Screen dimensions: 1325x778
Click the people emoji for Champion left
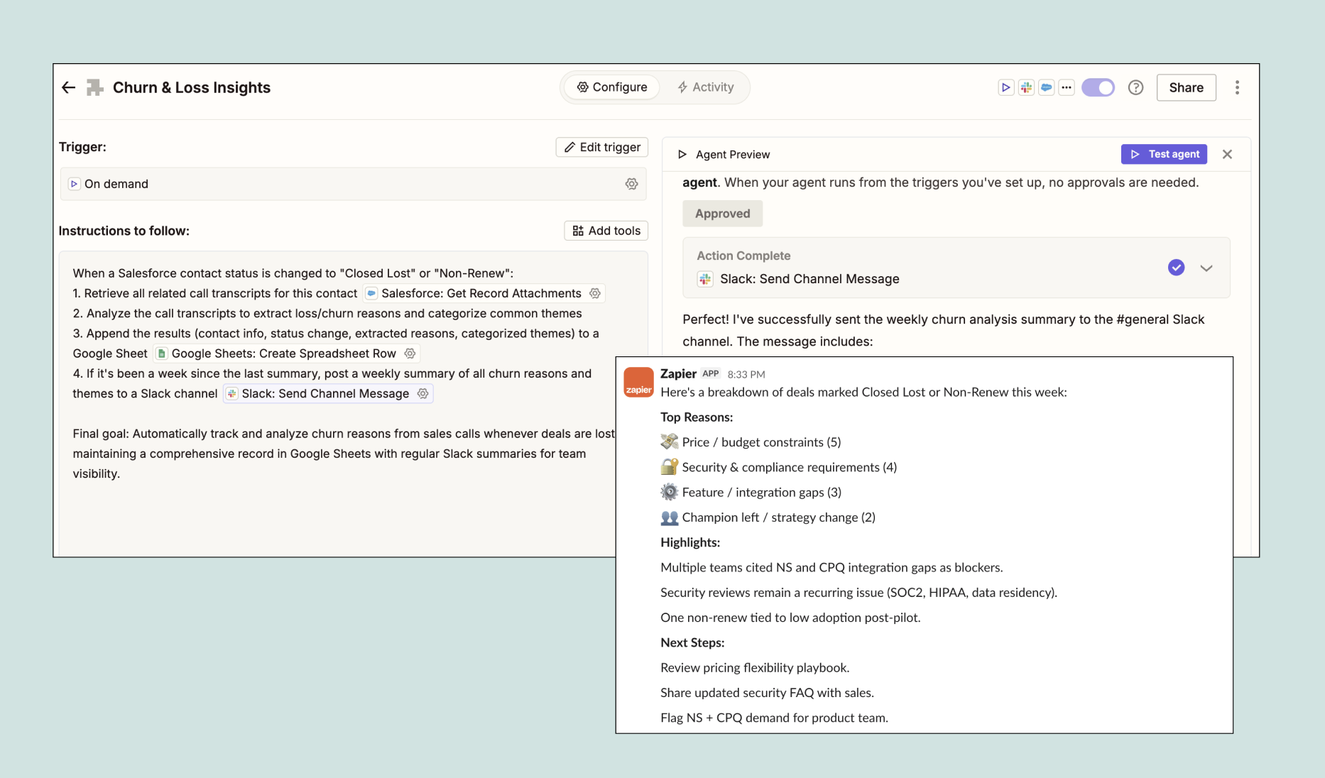(669, 517)
